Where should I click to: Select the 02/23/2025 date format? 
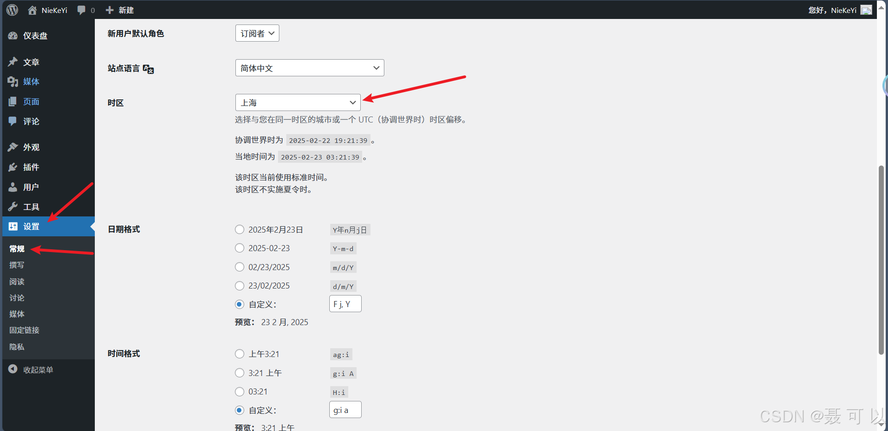coord(240,267)
